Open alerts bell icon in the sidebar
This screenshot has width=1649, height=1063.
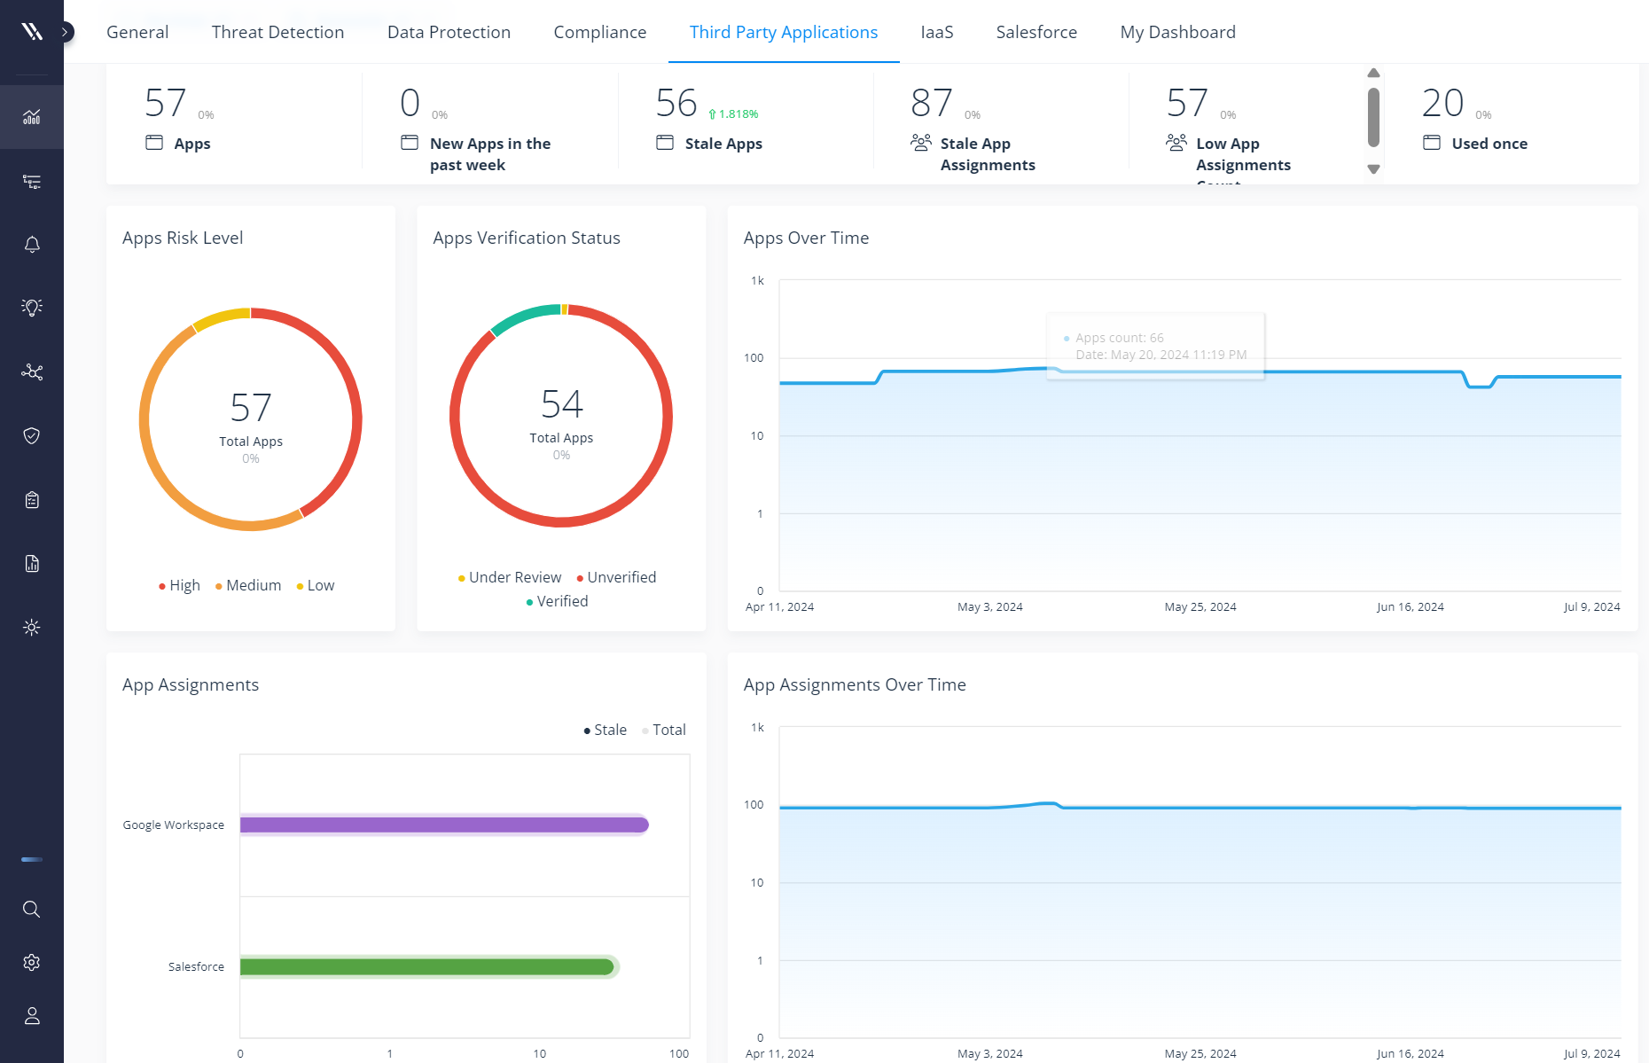coord(32,245)
